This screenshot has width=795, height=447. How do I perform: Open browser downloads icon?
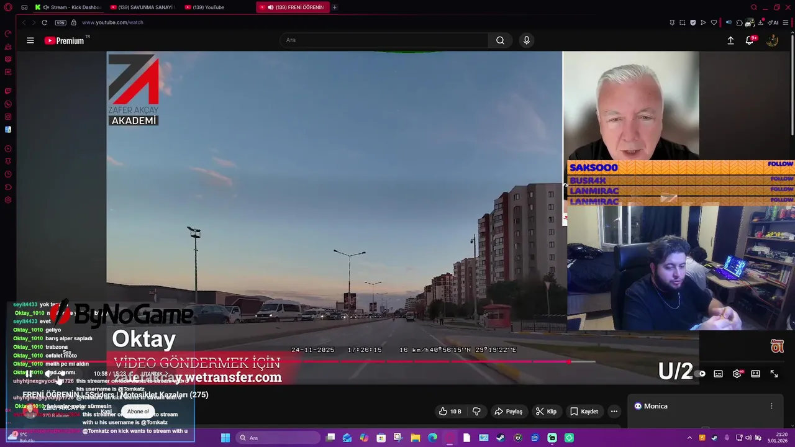(761, 22)
